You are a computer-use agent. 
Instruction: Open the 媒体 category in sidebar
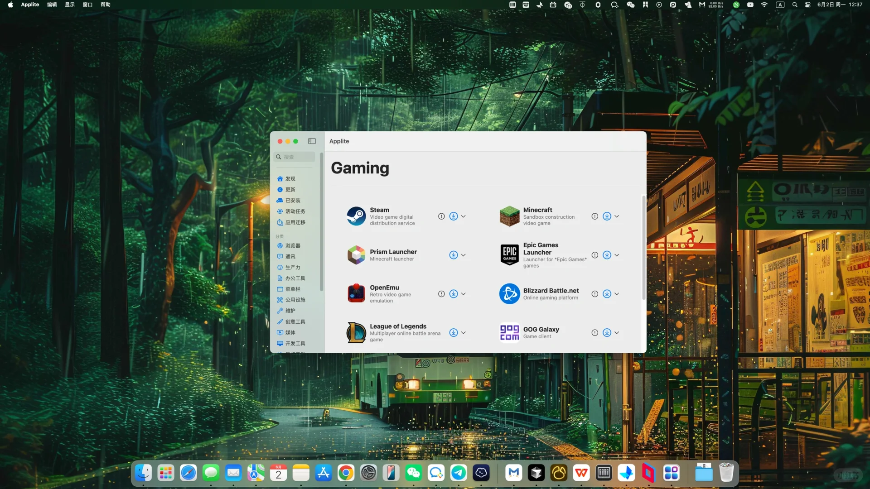(290, 332)
